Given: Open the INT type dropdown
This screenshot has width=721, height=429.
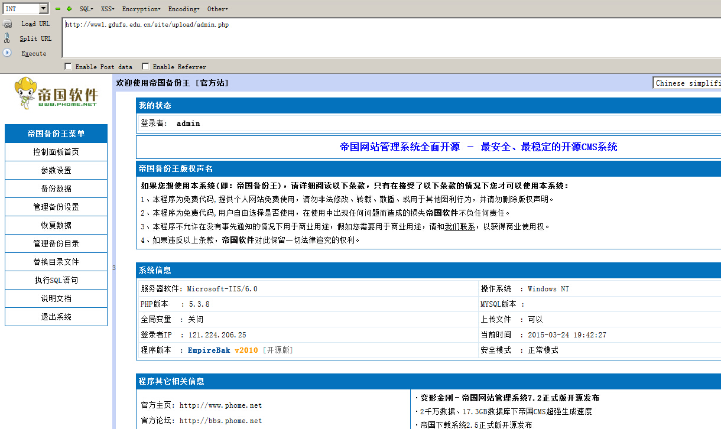Looking at the screenshot, I should point(26,8).
